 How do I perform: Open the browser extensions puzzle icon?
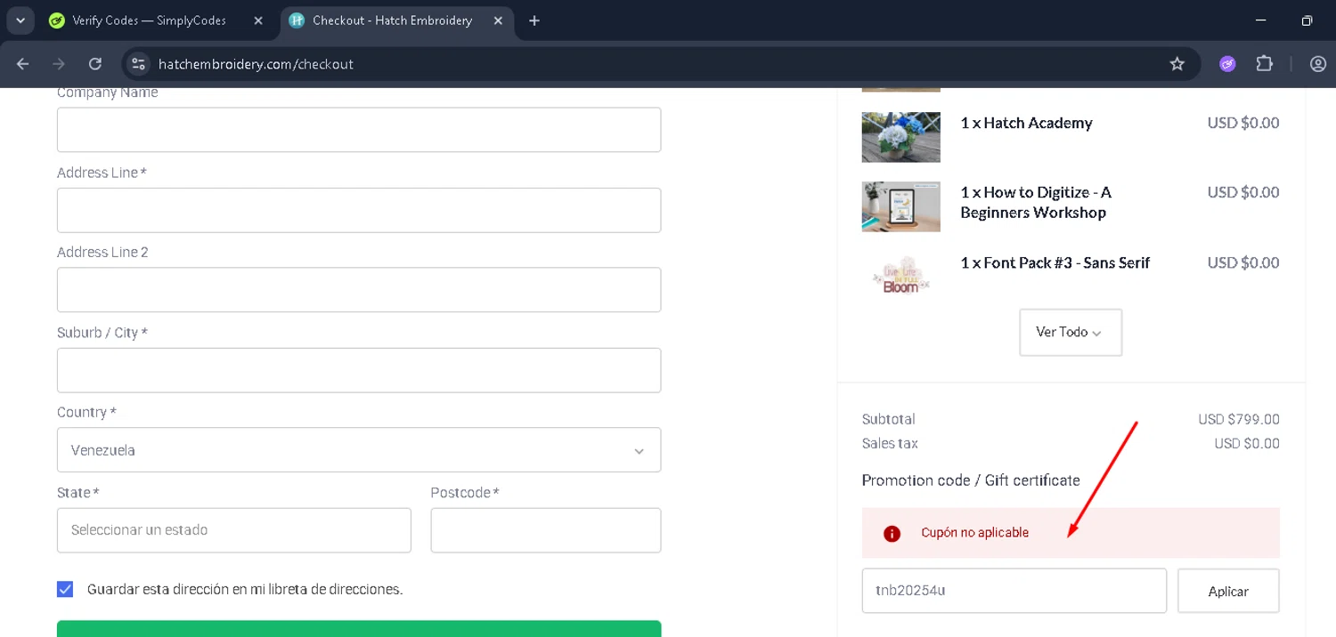pyautogui.click(x=1265, y=64)
